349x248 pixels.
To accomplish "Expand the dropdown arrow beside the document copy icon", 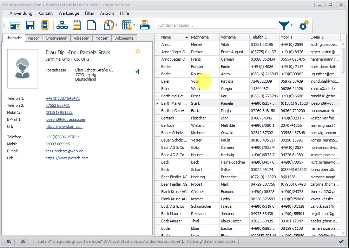I will (x=117, y=25).
